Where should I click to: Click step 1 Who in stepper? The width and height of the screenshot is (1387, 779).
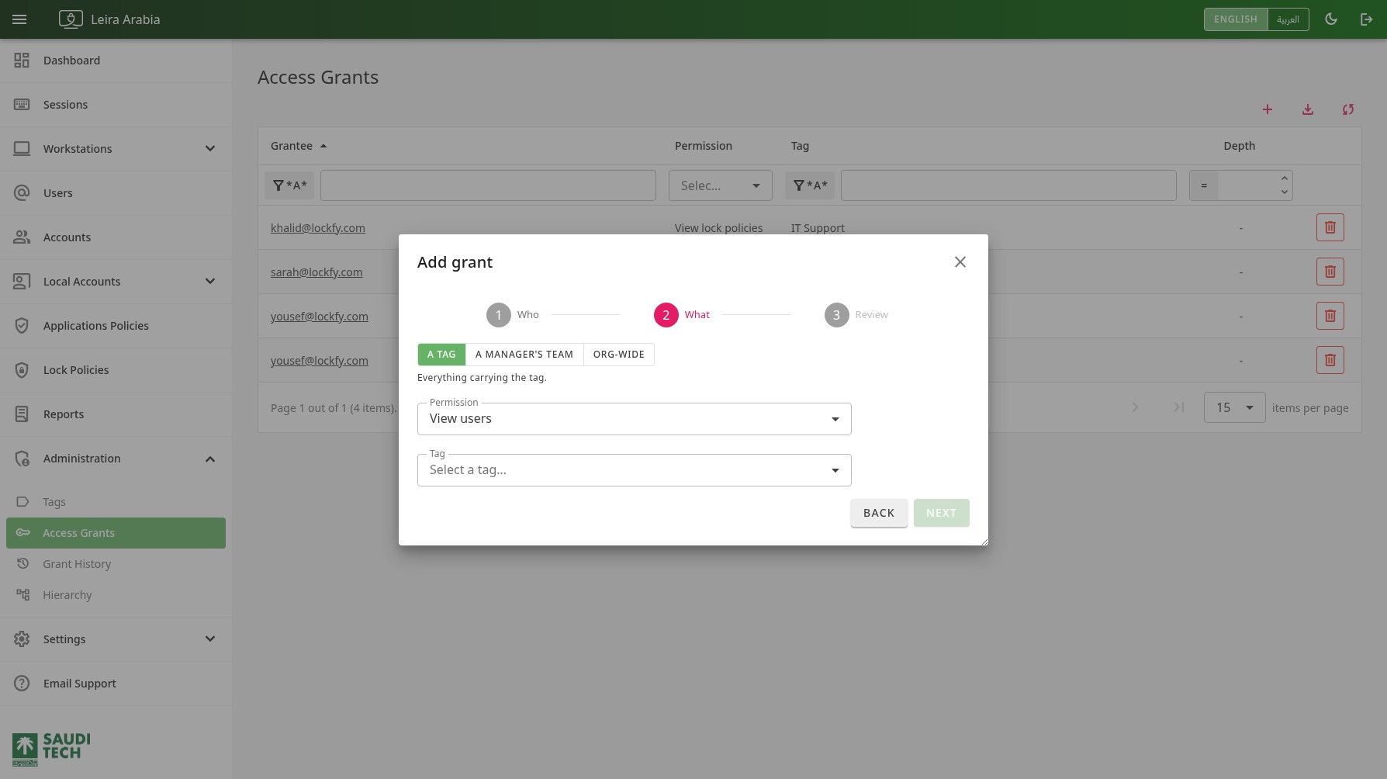(513, 315)
